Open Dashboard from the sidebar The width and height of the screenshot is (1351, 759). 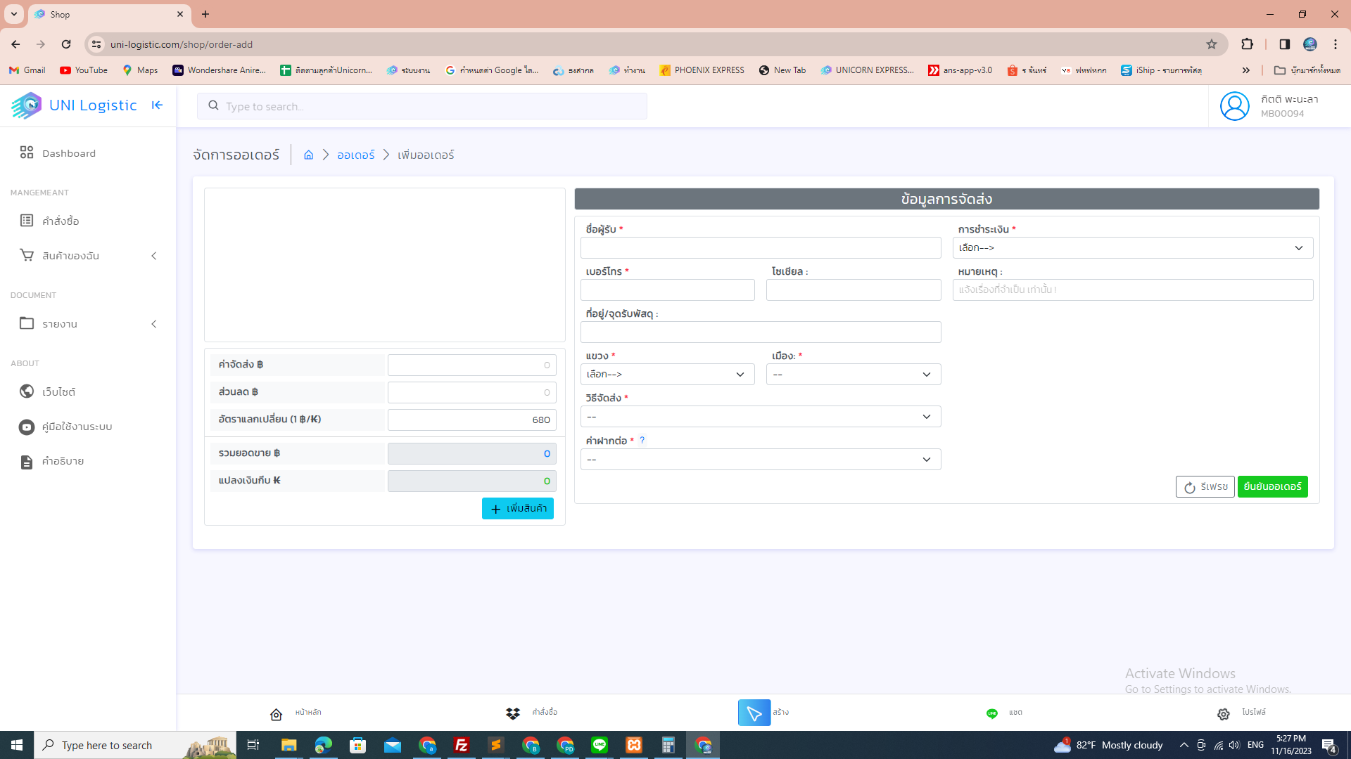(x=68, y=153)
